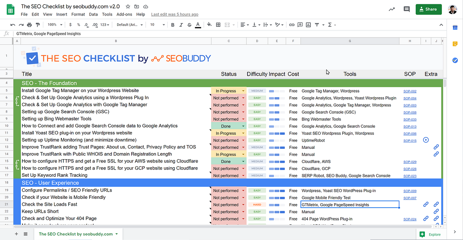
Task: Open the Data menu
Action: coord(93,14)
